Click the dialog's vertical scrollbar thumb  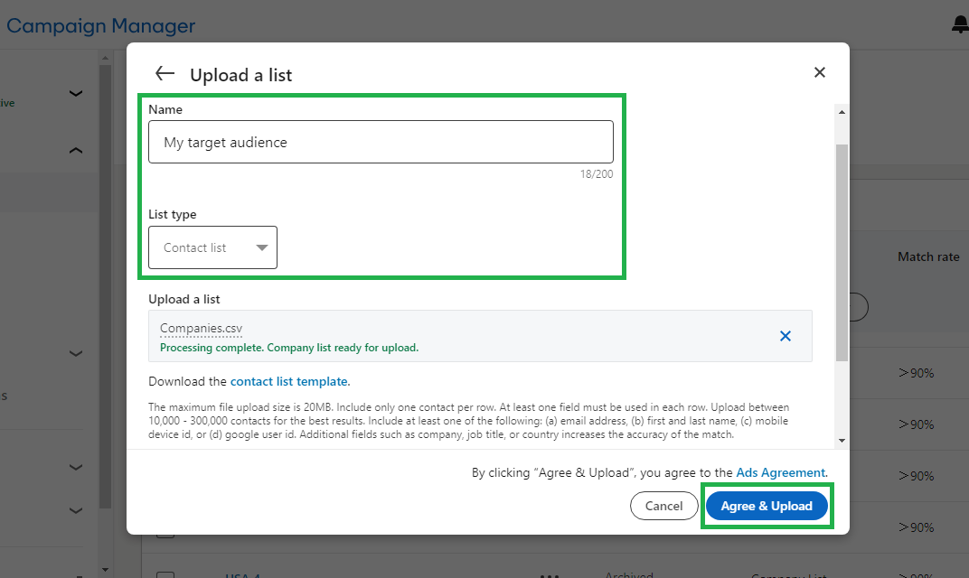(842, 253)
